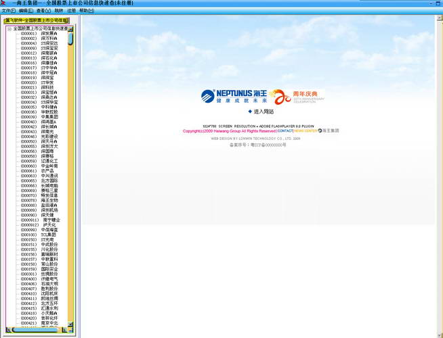Open the 查看(V) menu

click(x=43, y=11)
